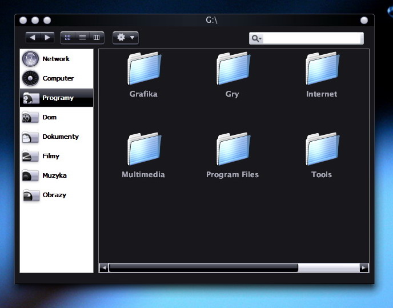Expand the search magnifier options dropdown
The width and height of the screenshot is (393, 308).
(x=256, y=38)
